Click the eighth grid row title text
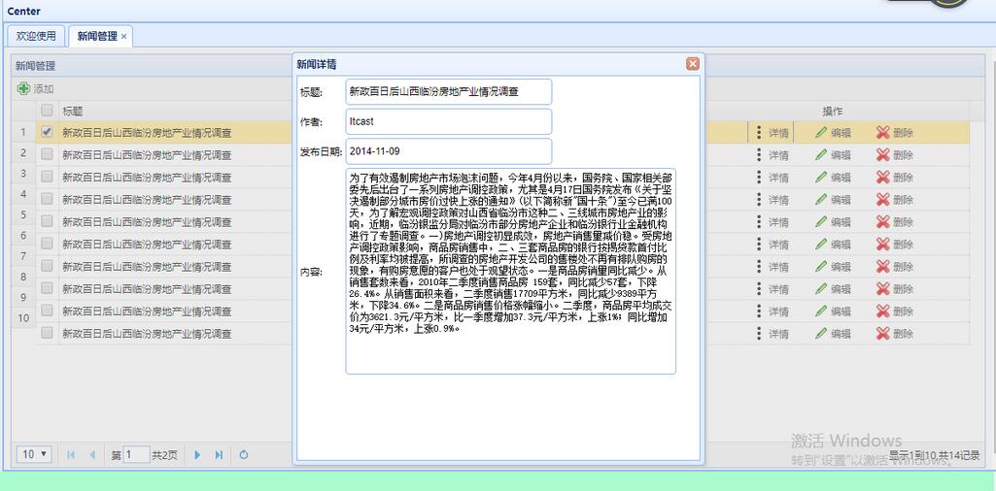 point(147,288)
